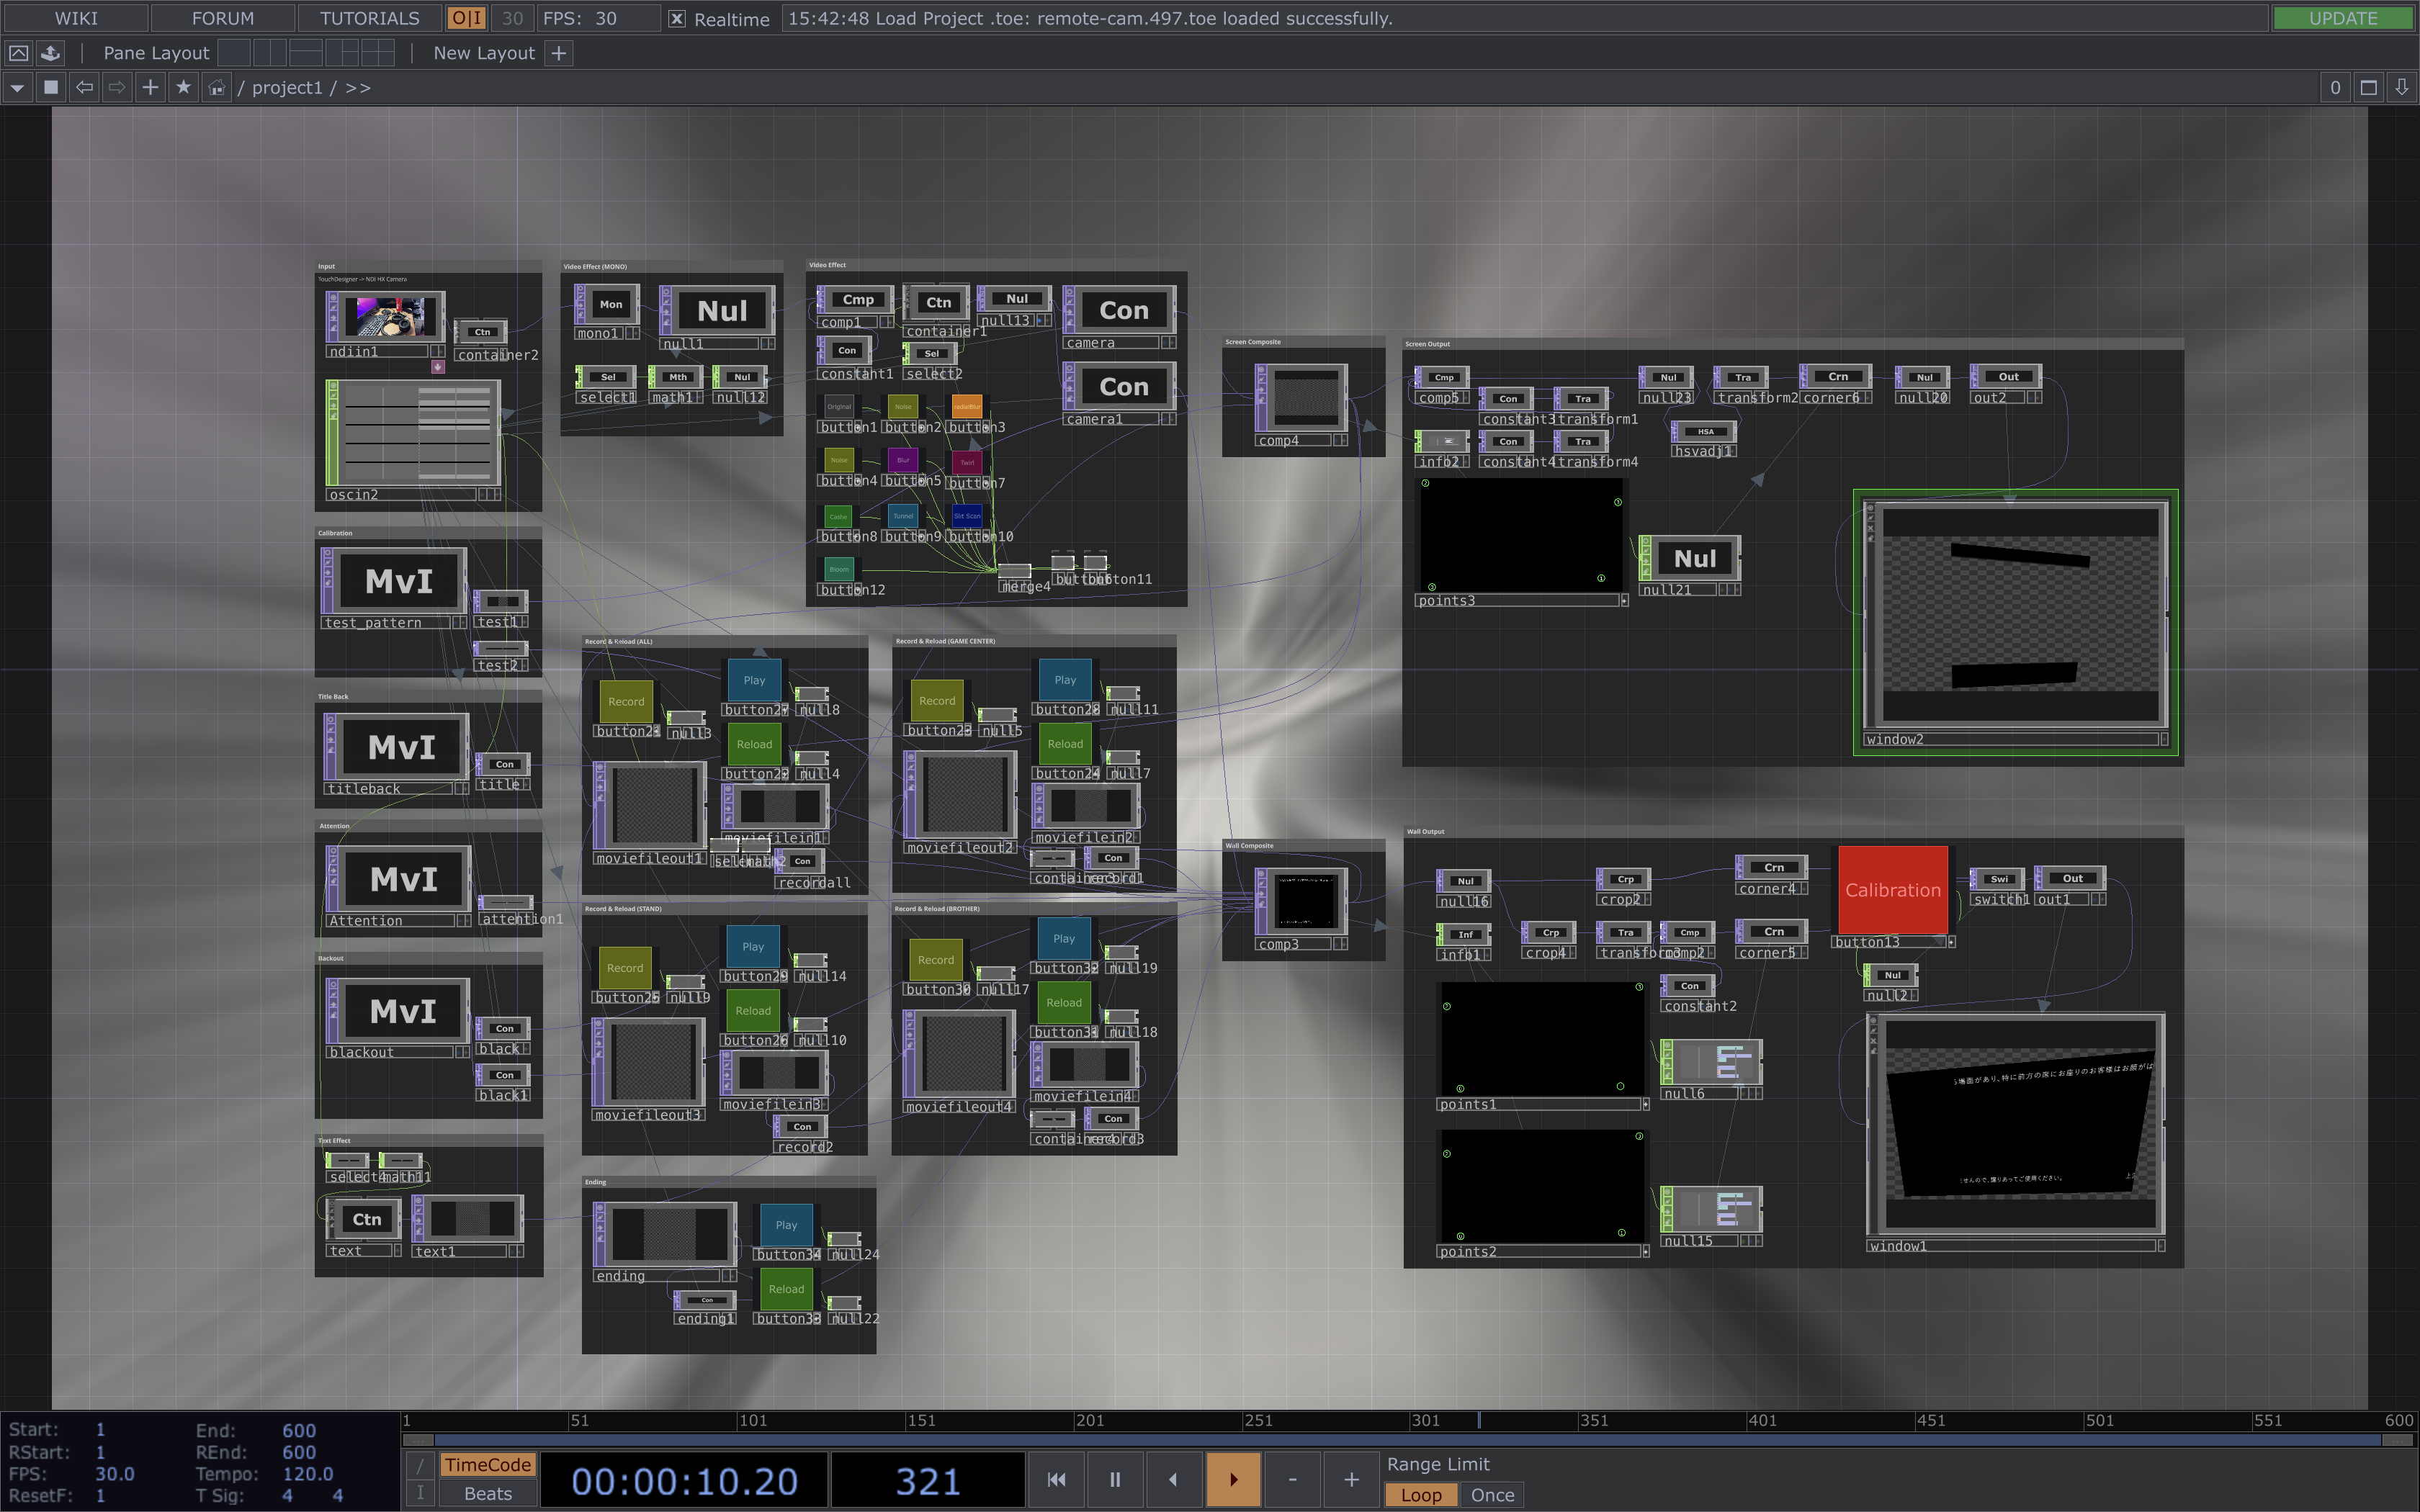Pause the timeline playback

point(1114,1479)
